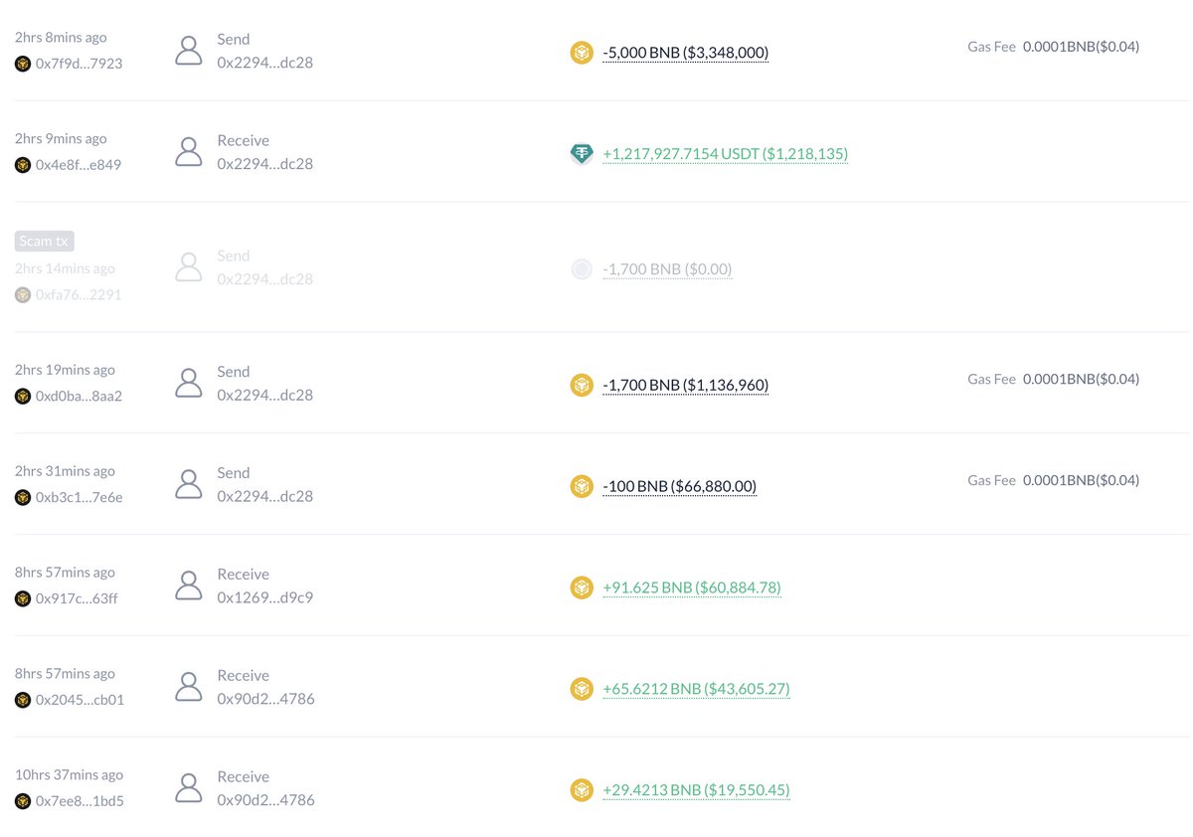Click the -1,700 BNB ($1,136,960) amount

point(686,385)
